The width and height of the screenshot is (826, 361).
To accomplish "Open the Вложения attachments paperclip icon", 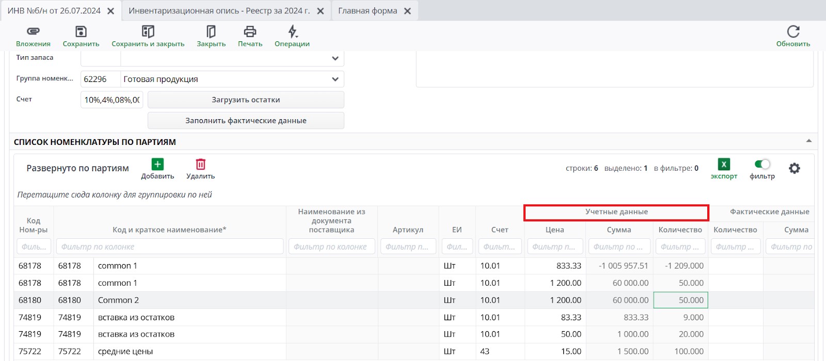I will coord(33,32).
